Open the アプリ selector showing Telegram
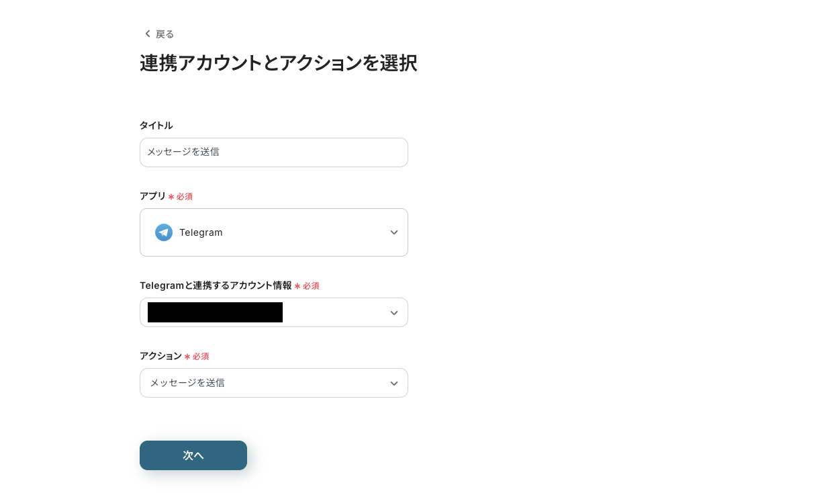Viewport: 838px width, 493px height. tap(274, 232)
